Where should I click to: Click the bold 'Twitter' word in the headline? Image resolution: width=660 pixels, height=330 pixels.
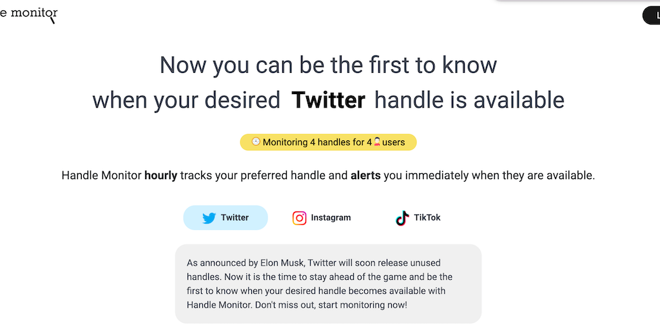pyautogui.click(x=329, y=100)
